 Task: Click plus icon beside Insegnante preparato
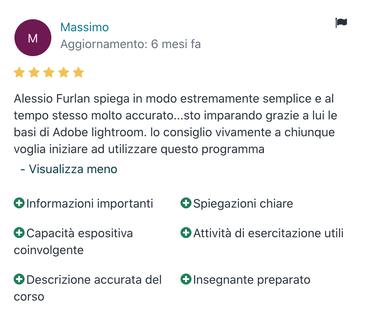coord(186,279)
